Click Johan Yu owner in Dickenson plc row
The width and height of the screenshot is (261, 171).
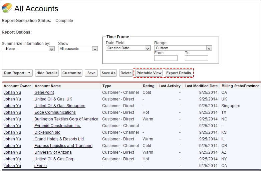coord(12,132)
